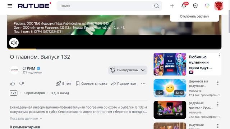230x129 pixels.
Task: Click the verified checkmark badge by СТРИМ
Action: [x=38, y=68]
